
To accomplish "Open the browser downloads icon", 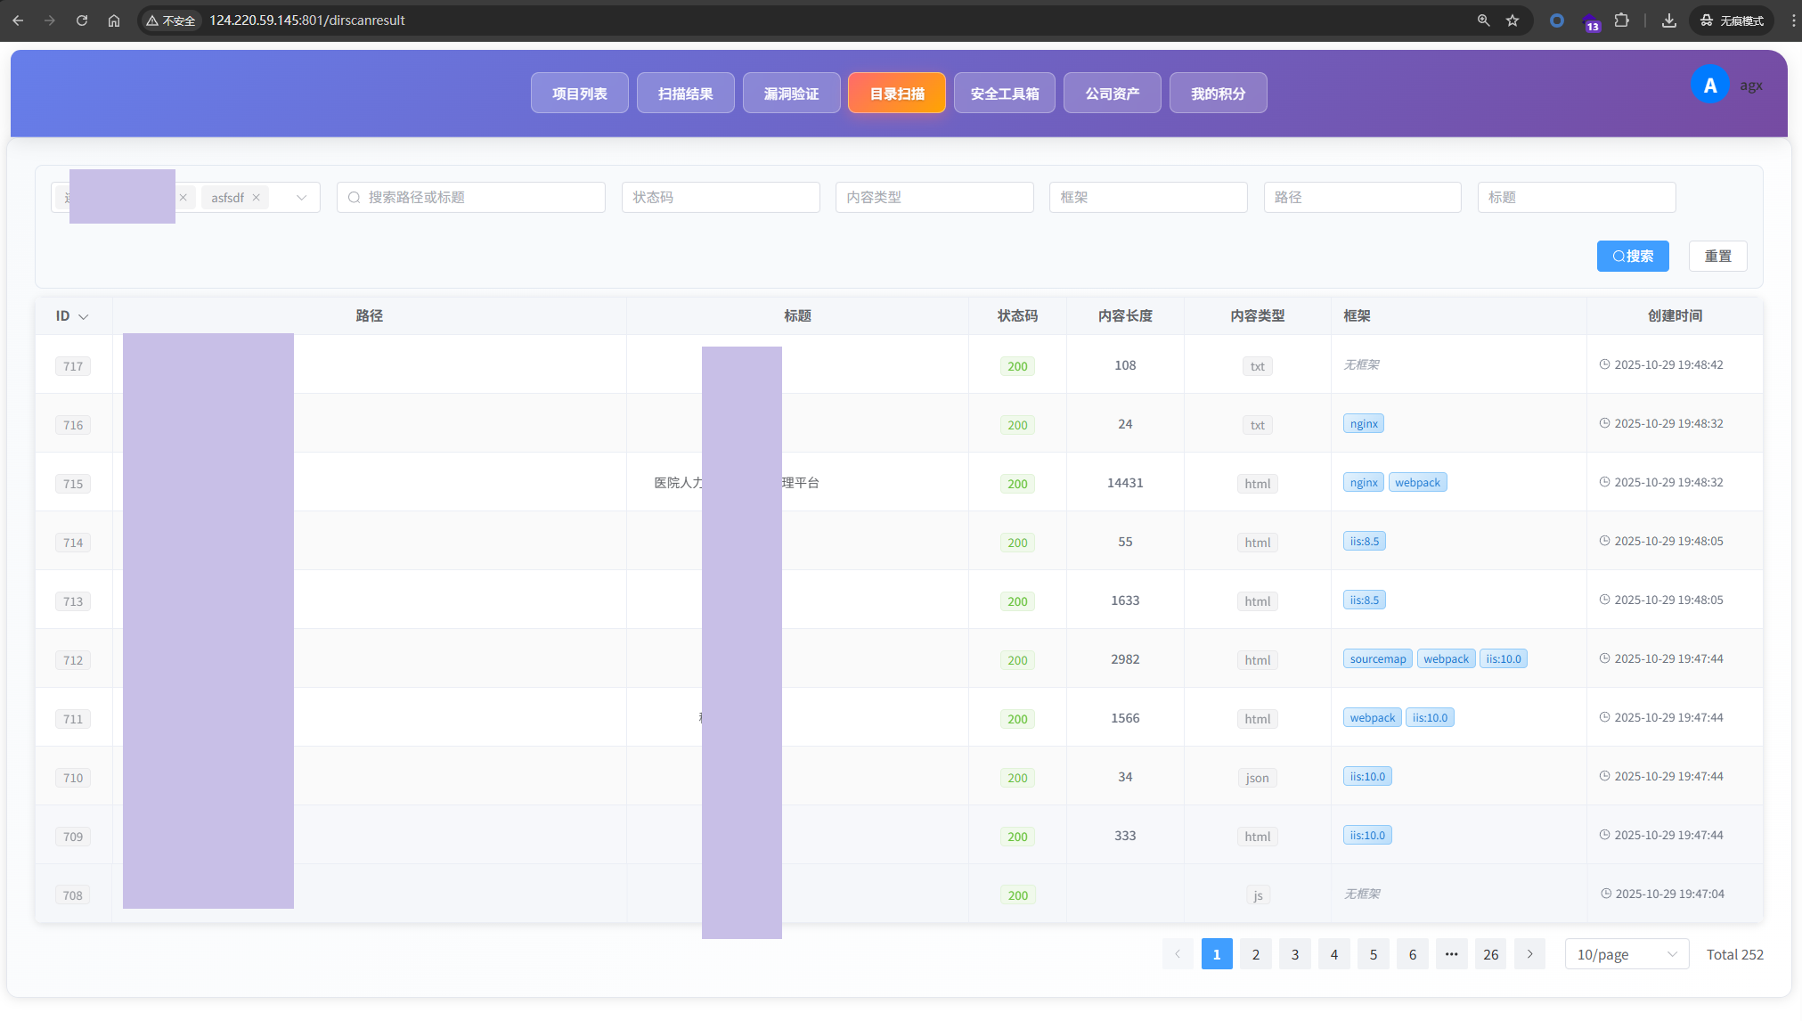I will point(1669,20).
